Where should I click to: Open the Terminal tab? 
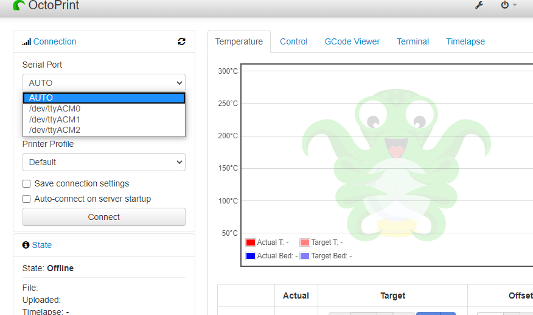click(x=413, y=41)
